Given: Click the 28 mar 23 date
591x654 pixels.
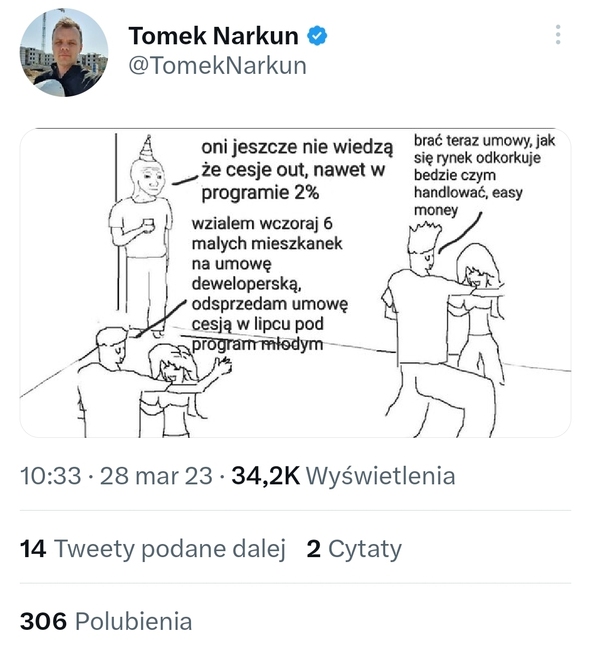Looking at the screenshot, I should point(156,476).
